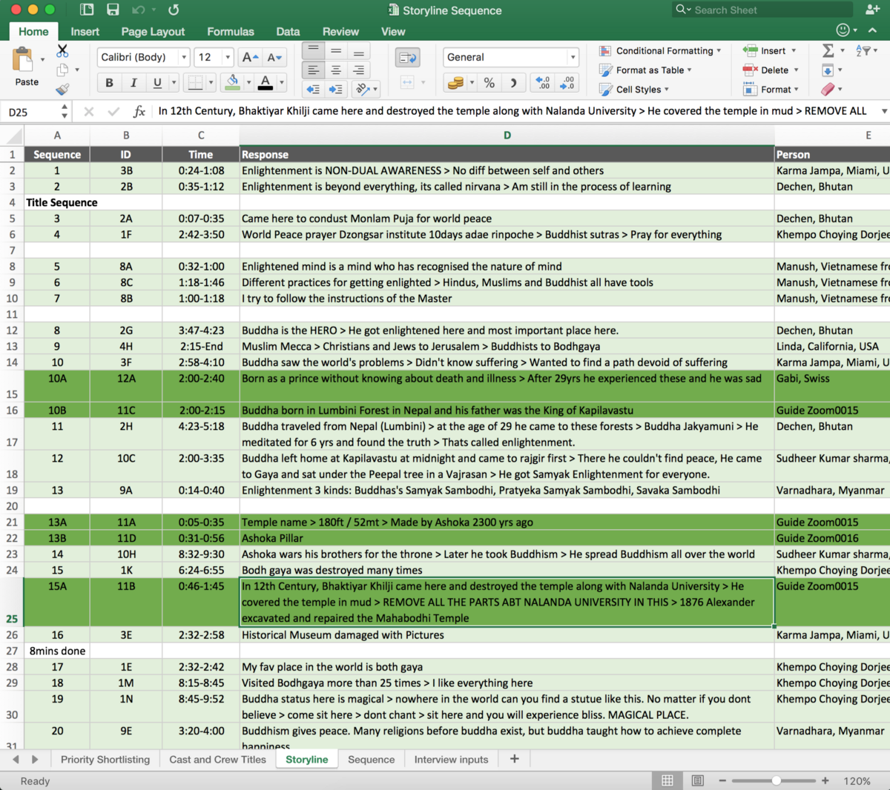Expand the formula bar chevron
Image resolution: width=890 pixels, height=790 pixels.
point(884,111)
